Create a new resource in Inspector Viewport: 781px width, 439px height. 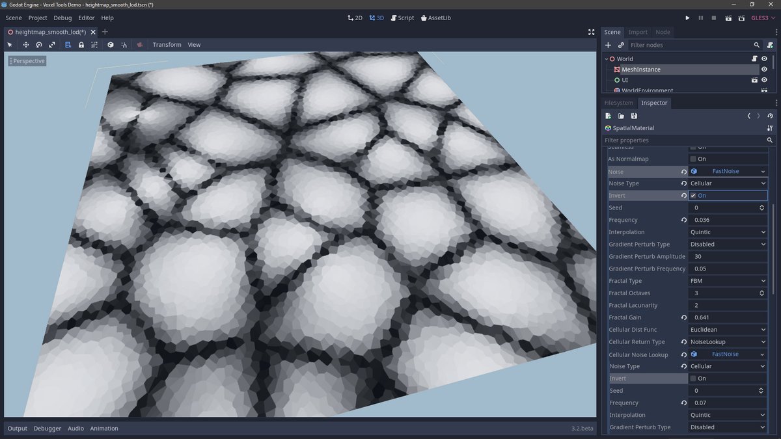point(609,116)
